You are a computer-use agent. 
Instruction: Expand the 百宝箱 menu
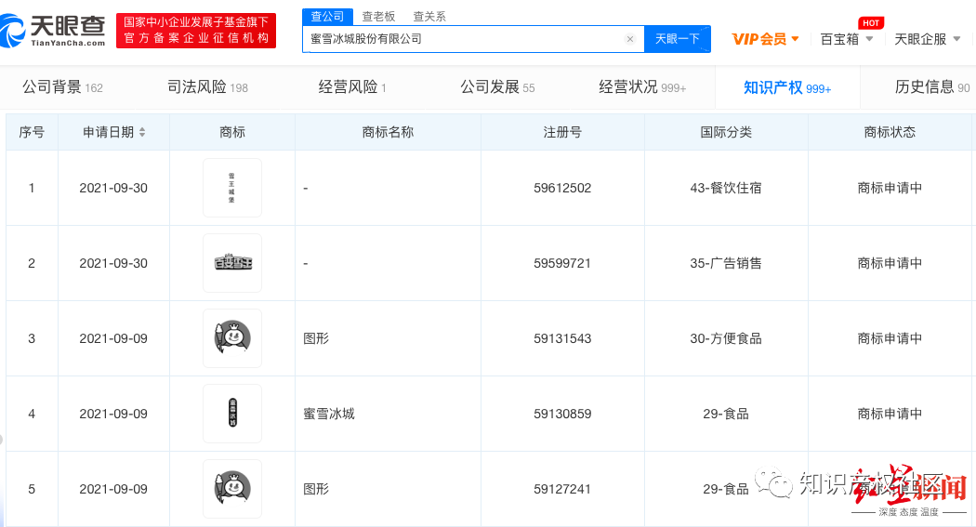(847, 39)
